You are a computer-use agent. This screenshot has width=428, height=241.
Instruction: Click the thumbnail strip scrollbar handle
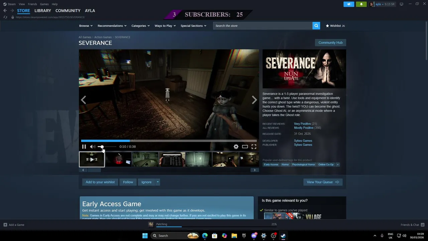tap(94, 170)
